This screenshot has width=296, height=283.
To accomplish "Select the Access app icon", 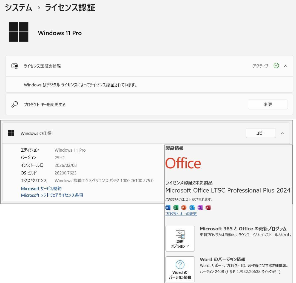I will coord(208,208).
